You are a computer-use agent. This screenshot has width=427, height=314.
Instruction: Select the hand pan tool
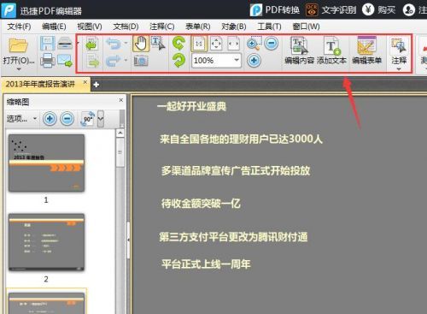[141, 44]
